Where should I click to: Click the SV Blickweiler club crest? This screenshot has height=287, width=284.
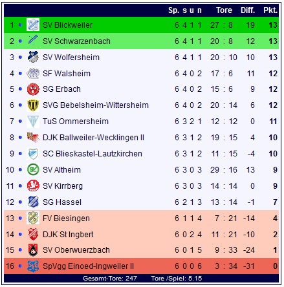tap(33, 25)
